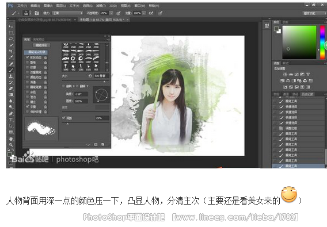
Task: Select the Hand tool
Action: 10,138
